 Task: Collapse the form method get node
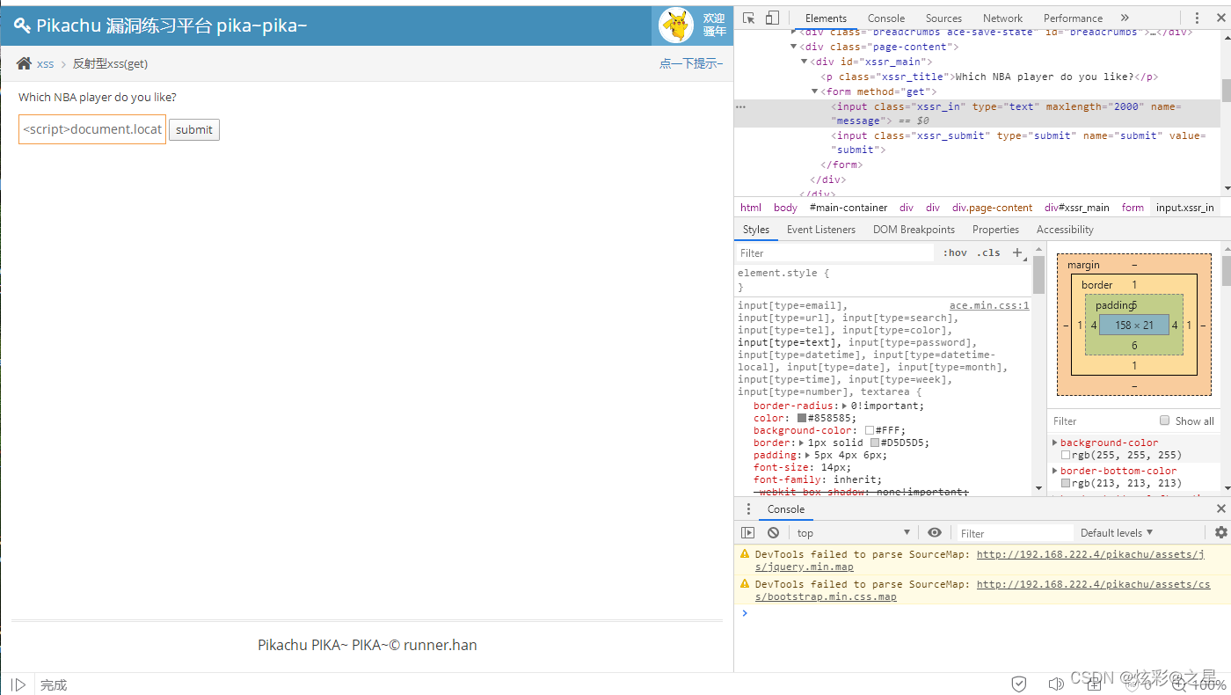tap(814, 91)
